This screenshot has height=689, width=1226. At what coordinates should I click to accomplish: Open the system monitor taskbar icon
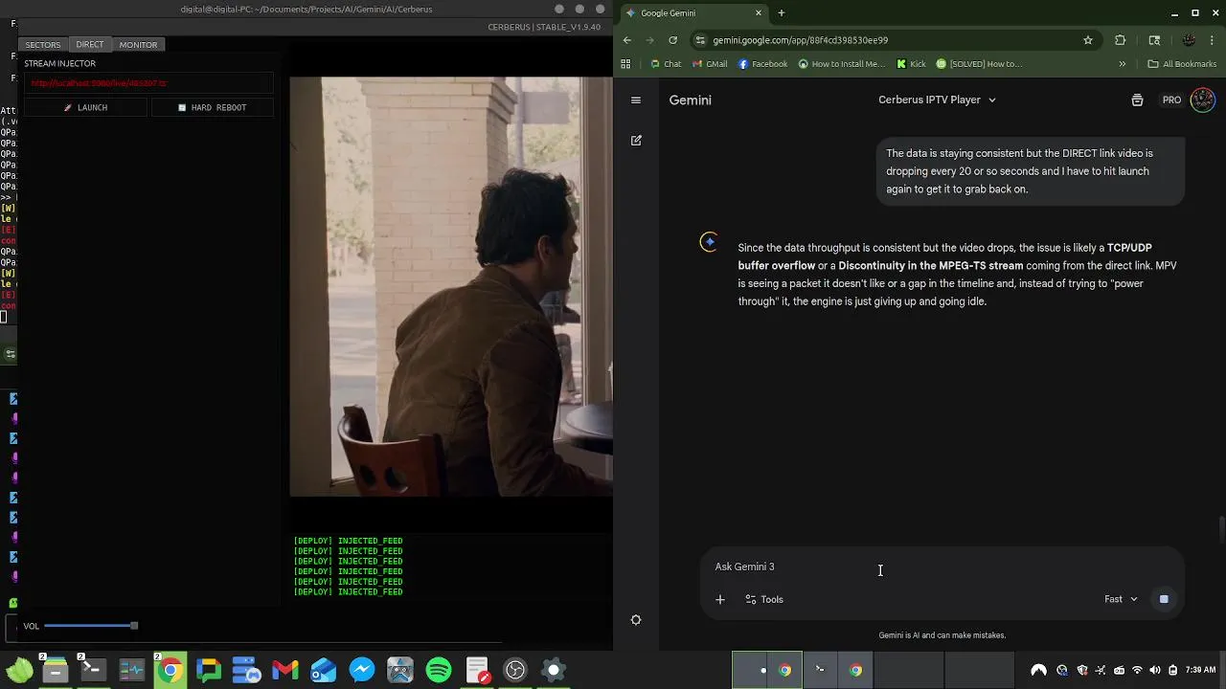pyautogui.click(x=131, y=670)
